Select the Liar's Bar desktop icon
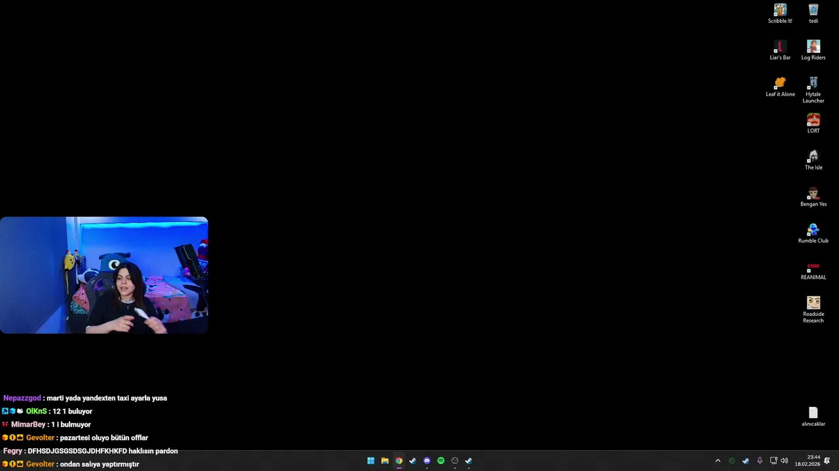 780,50
